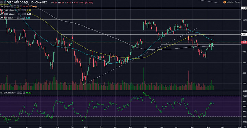
Task: Select the dashed white ascending trend line
Action: pos(140,56)
